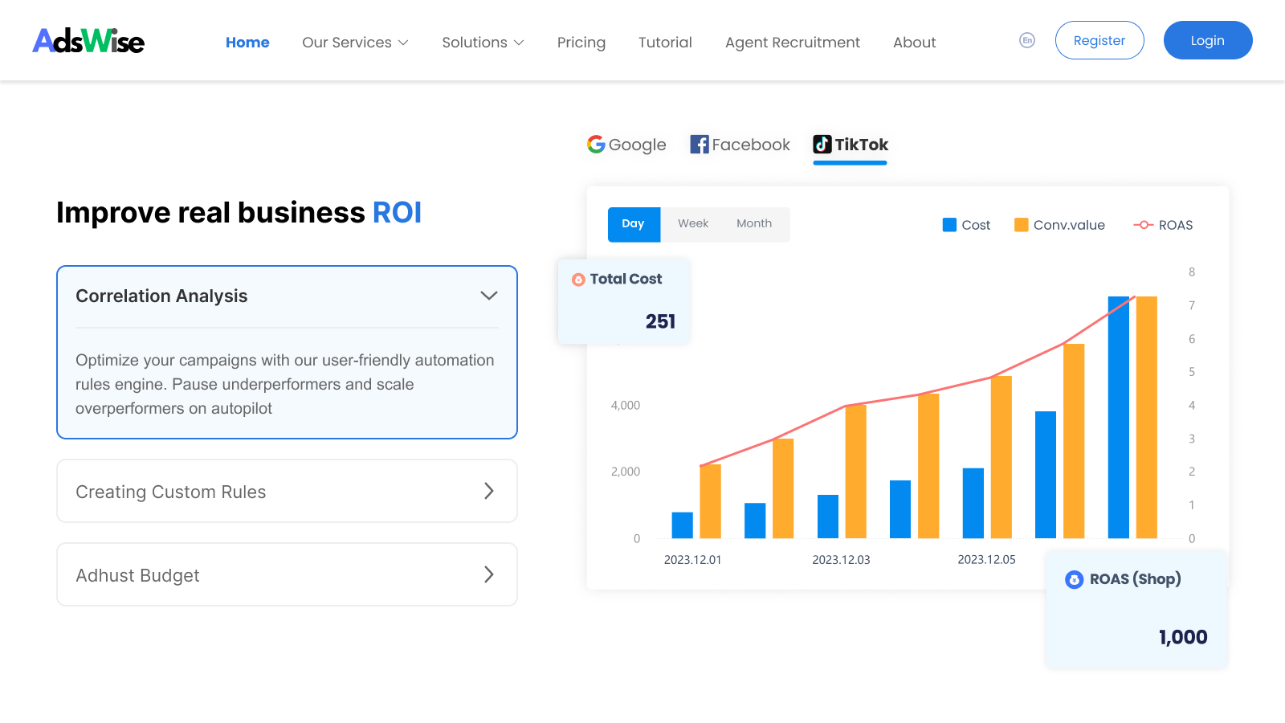Expand the Our Services dropdown
Viewport: 1285px width, 723px height.
(x=355, y=43)
